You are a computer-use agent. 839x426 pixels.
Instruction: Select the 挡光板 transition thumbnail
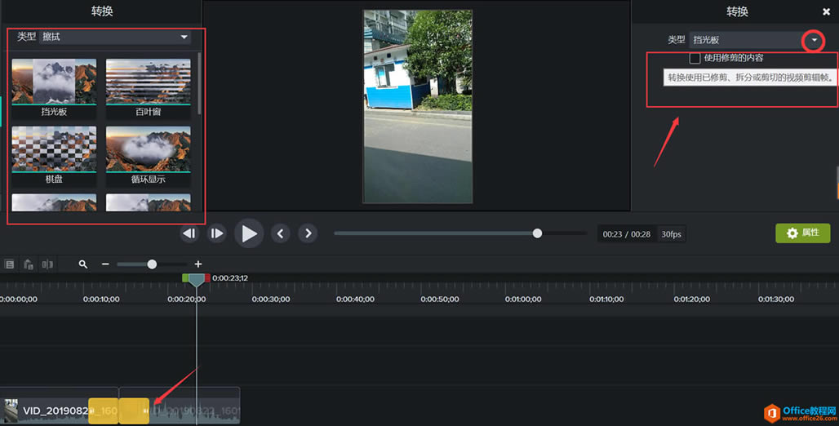54,82
